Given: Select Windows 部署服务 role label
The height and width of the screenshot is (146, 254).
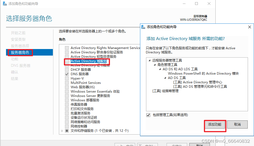Looking at the screenshot, I should pos(85,100).
